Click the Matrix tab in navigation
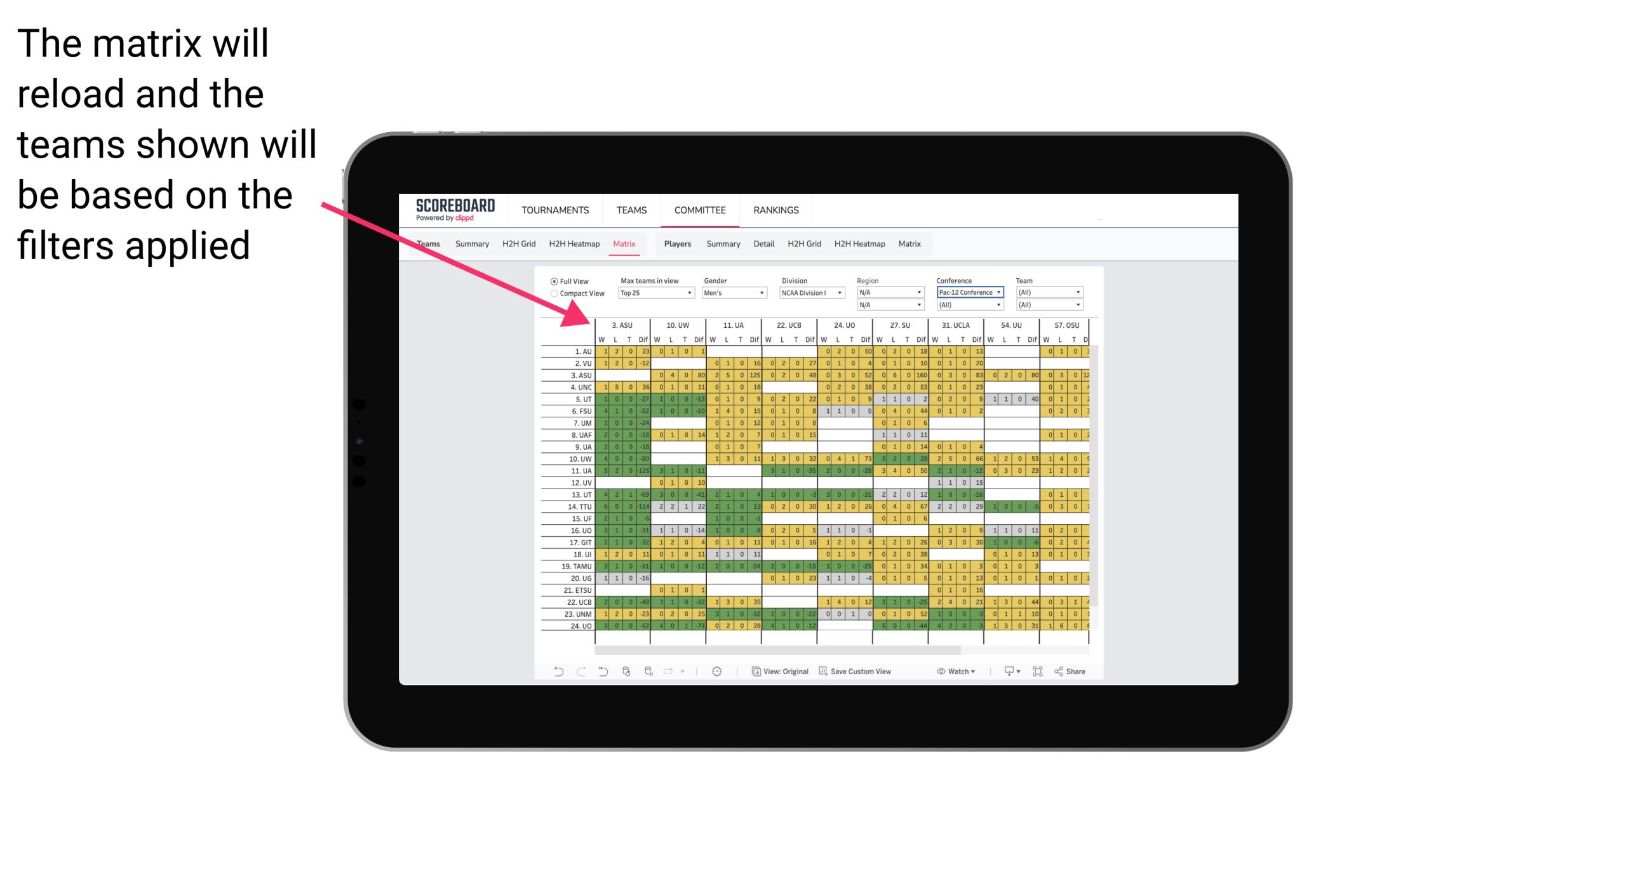The image size is (1631, 878). point(624,243)
